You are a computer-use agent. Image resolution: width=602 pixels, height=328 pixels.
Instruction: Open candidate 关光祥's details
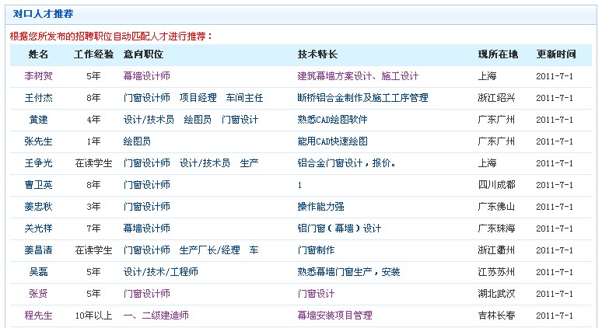click(38, 229)
